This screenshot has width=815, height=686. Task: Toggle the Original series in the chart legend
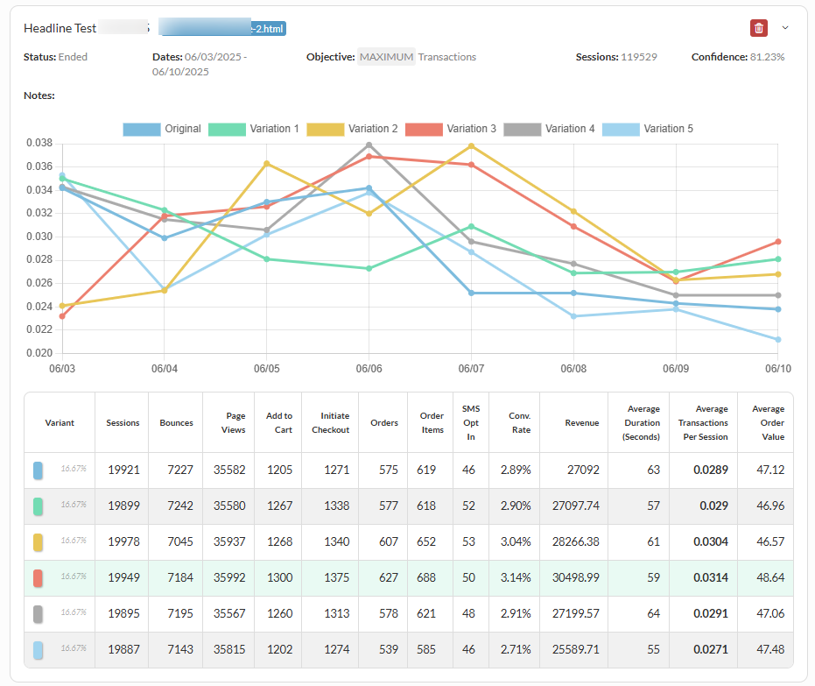pyautogui.click(x=162, y=129)
